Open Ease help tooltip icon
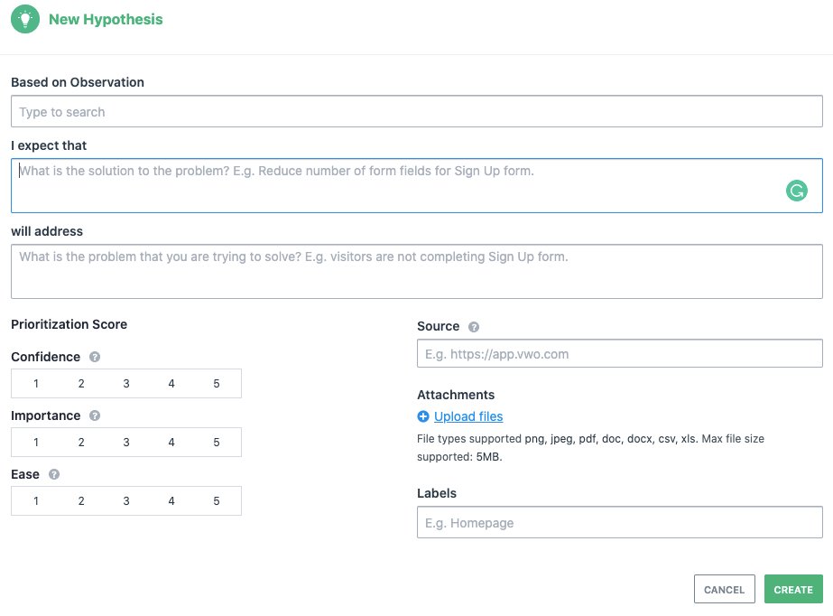This screenshot has height=616, width=833. 54,474
